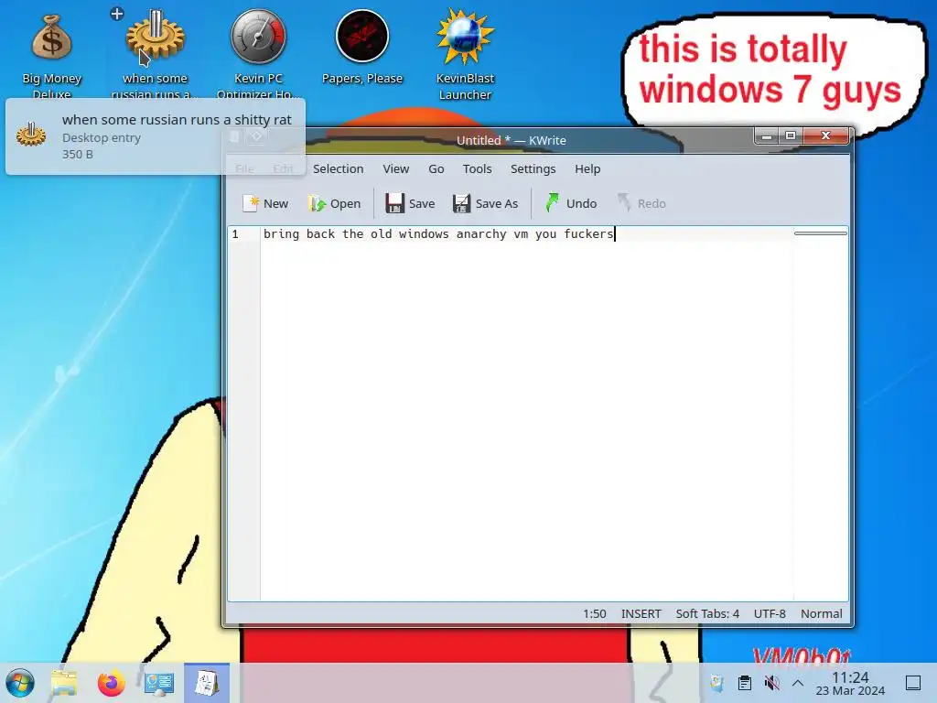Click line number 1 in the gutter
Image resolution: width=937 pixels, height=703 pixels.
pos(235,234)
